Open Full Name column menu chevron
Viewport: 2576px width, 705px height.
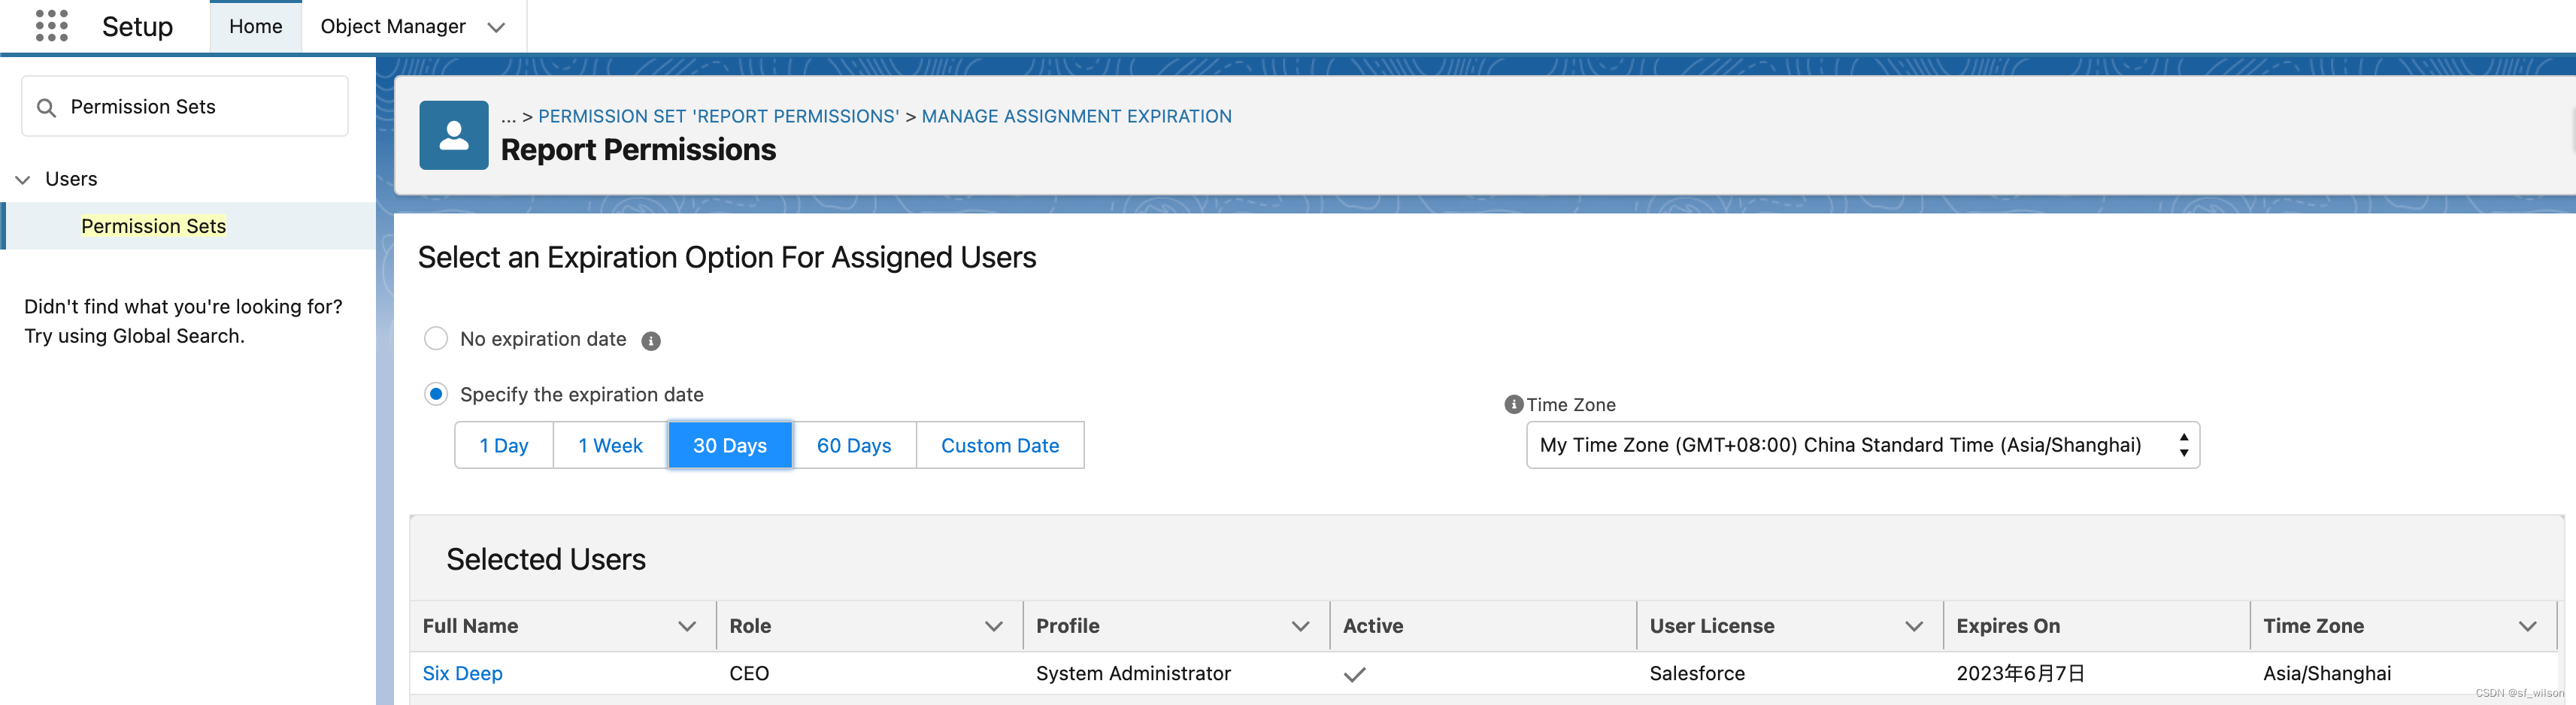tap(687, 626)
